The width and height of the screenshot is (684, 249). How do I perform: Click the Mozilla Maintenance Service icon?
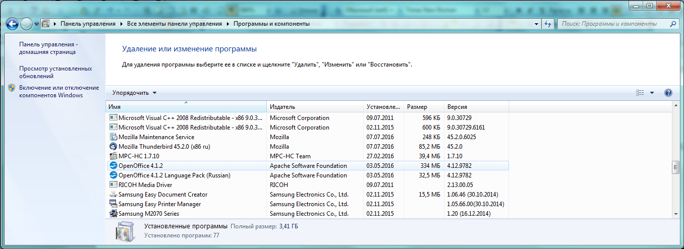[113, 137]
